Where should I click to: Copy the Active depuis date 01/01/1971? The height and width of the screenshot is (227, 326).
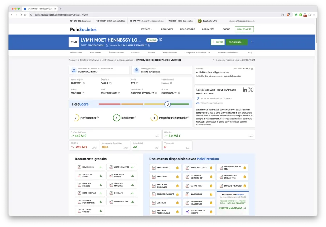pos(84,83)
